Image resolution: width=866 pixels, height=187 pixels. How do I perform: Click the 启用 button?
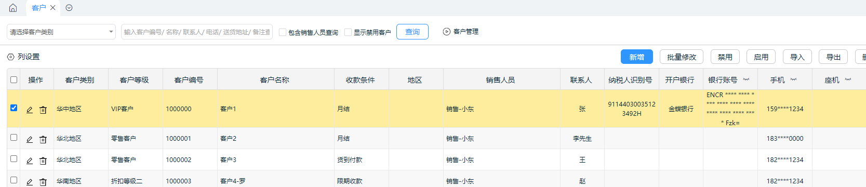(761, 57)
